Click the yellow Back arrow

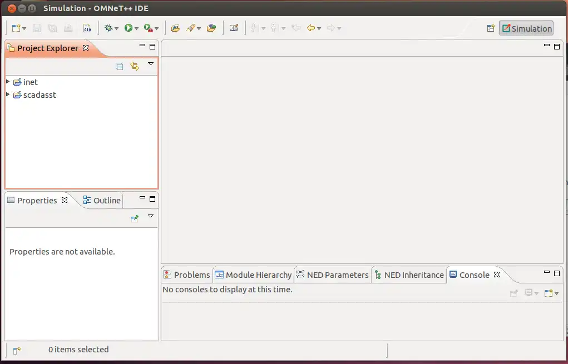pos(311,28)
